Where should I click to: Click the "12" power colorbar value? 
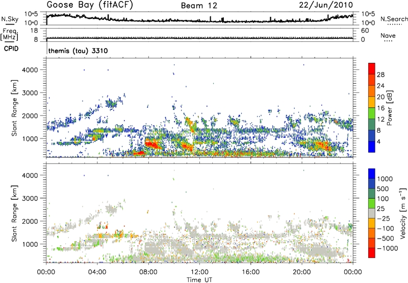[x=380, y=120]
